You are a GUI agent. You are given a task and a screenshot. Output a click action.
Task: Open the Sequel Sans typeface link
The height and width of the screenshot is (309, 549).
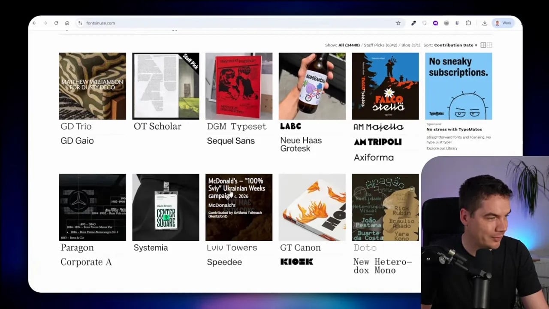(231, 141)
